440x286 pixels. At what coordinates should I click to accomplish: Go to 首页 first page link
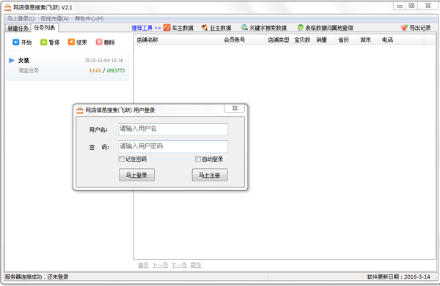(144, 265)
